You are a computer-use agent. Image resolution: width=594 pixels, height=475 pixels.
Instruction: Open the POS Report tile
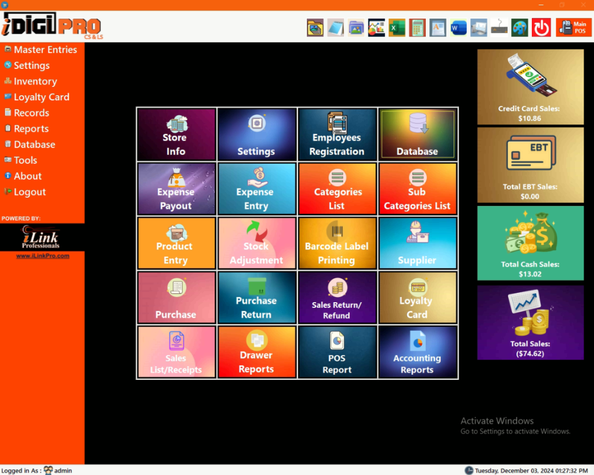click(x=337, y=352)
